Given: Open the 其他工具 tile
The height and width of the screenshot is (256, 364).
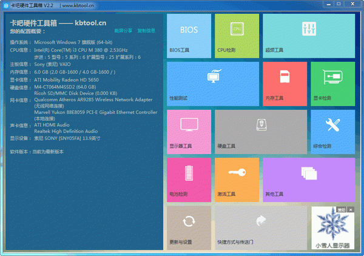Looking at the screenshot, I should pos(309,180).
